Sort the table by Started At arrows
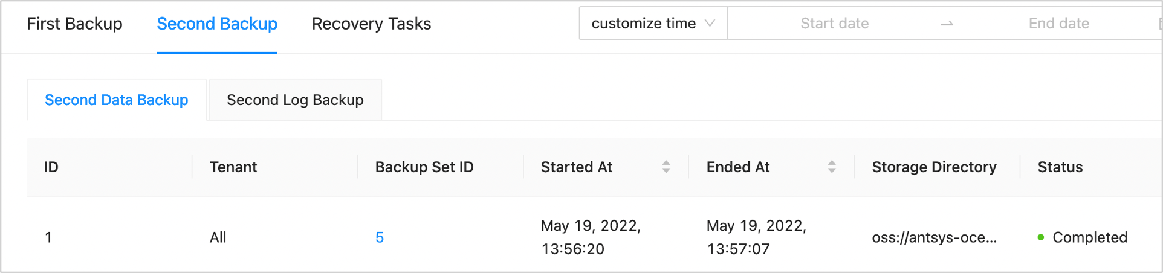The image size is (1163, 273). [666, 167]
